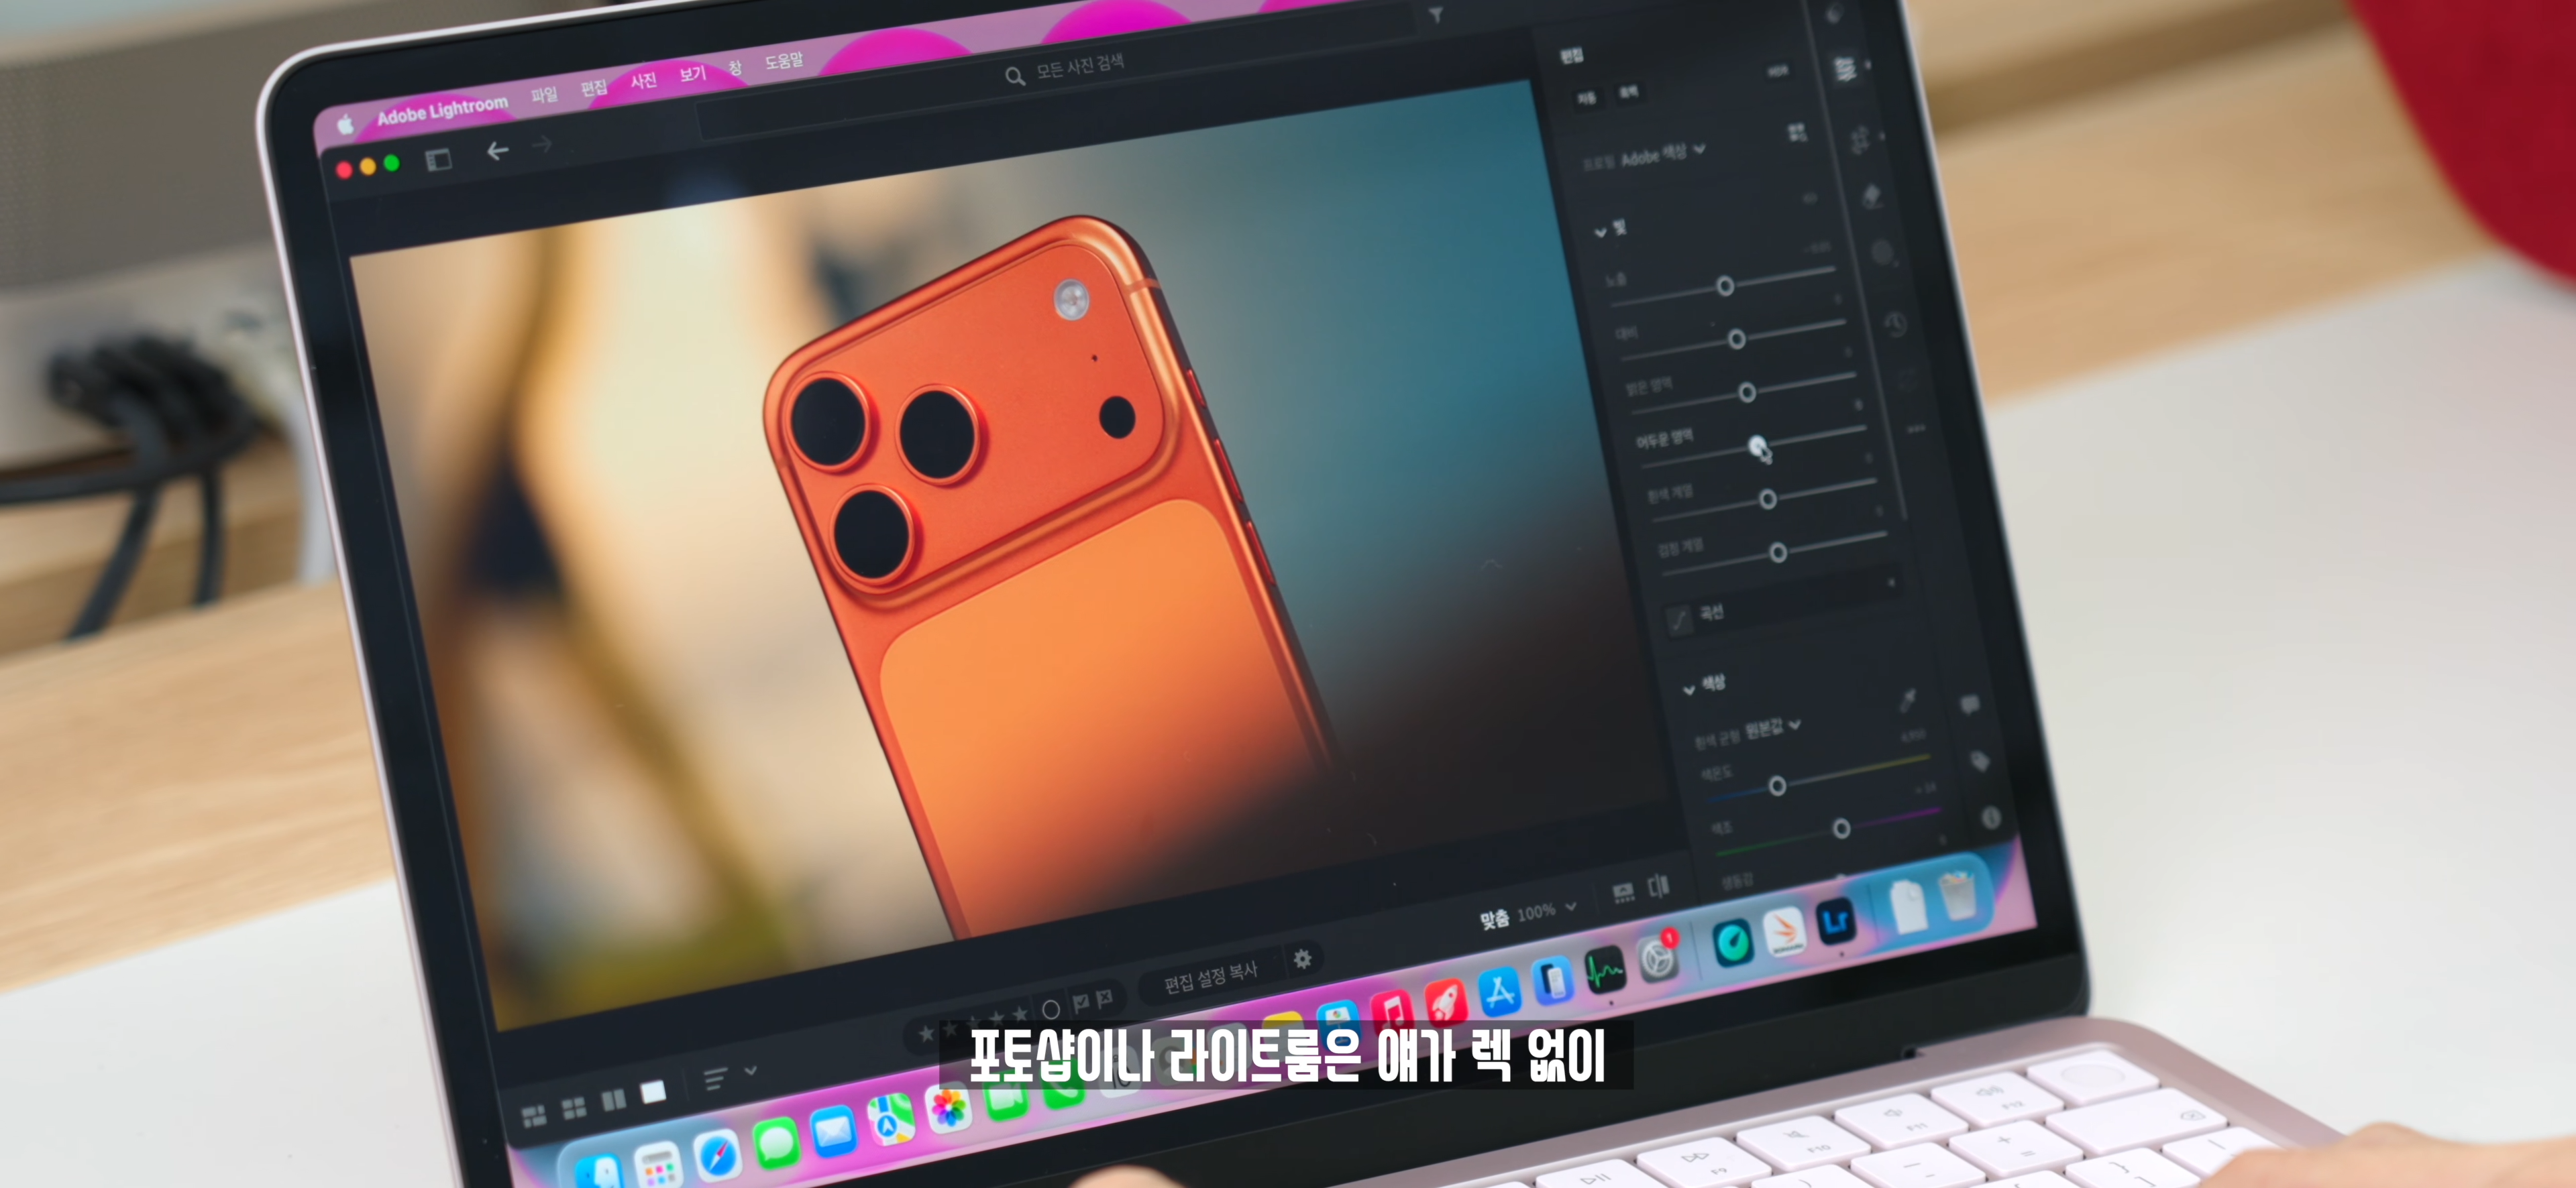This screenshot has width=2576, height=1188.
Task: Open the 보기 menu
Action: (x=692, y=74)
